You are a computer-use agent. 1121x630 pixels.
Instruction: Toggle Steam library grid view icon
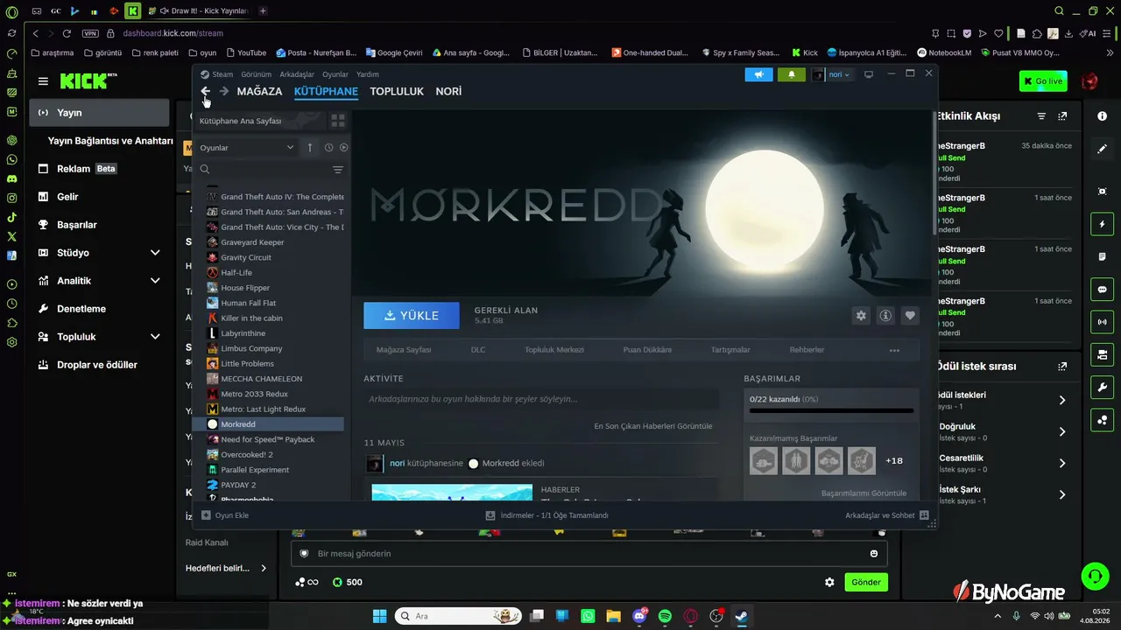pos(337,121)
